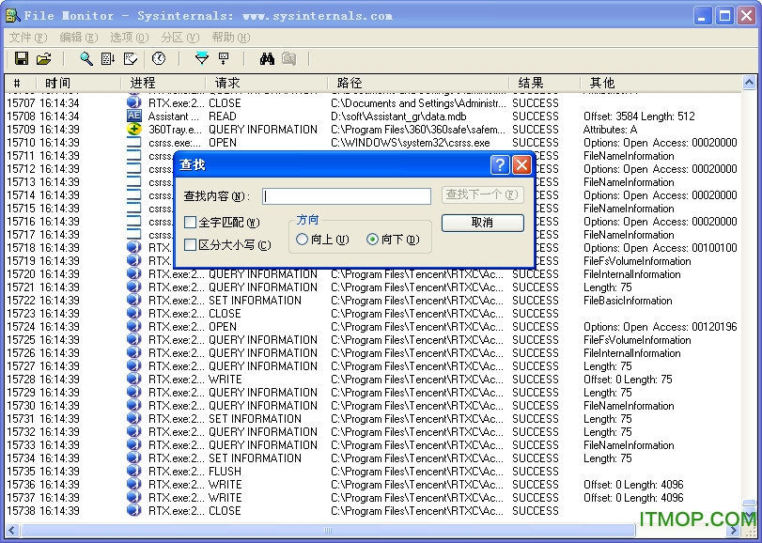
Task: Click the Save log floppy disk icon
Action: [x=22, y=58]
